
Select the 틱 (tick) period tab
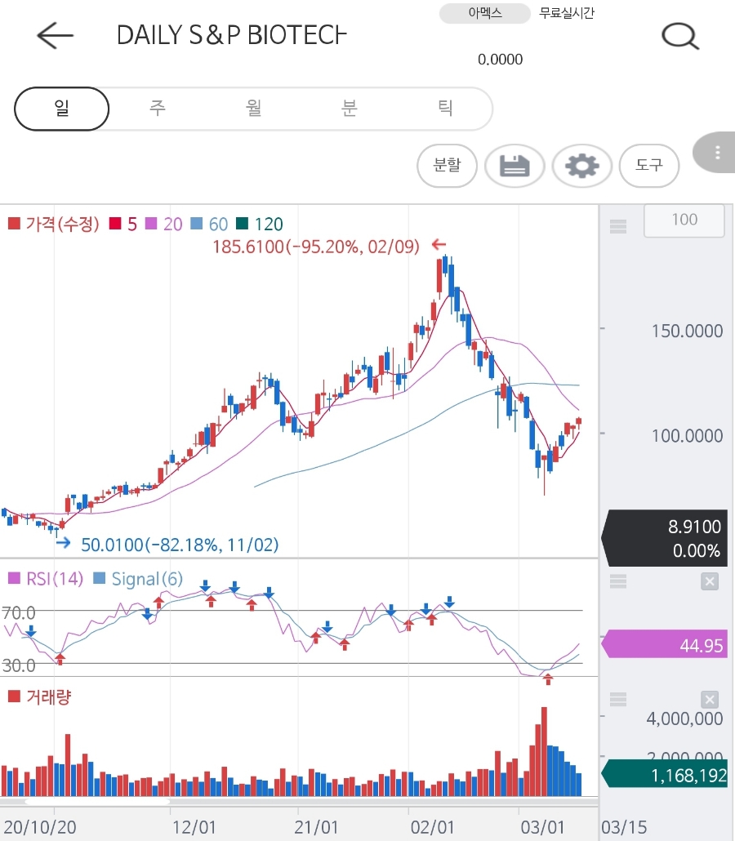click(x=445, y=109)
